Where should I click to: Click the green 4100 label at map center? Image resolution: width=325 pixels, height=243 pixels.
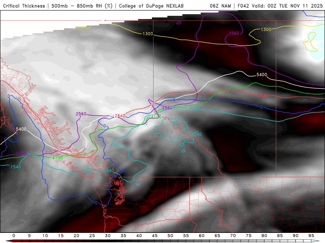156,117
